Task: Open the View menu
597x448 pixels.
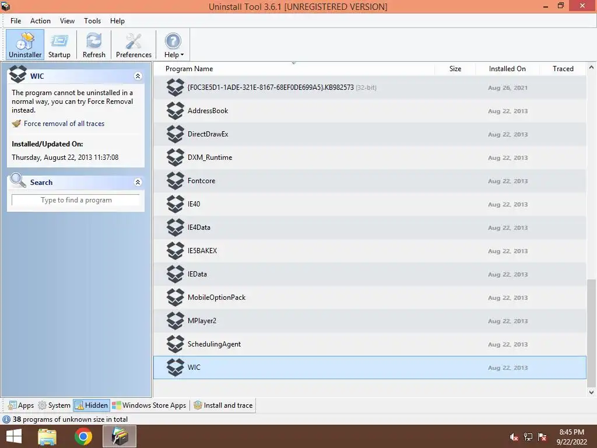Action: pos(67,21)
